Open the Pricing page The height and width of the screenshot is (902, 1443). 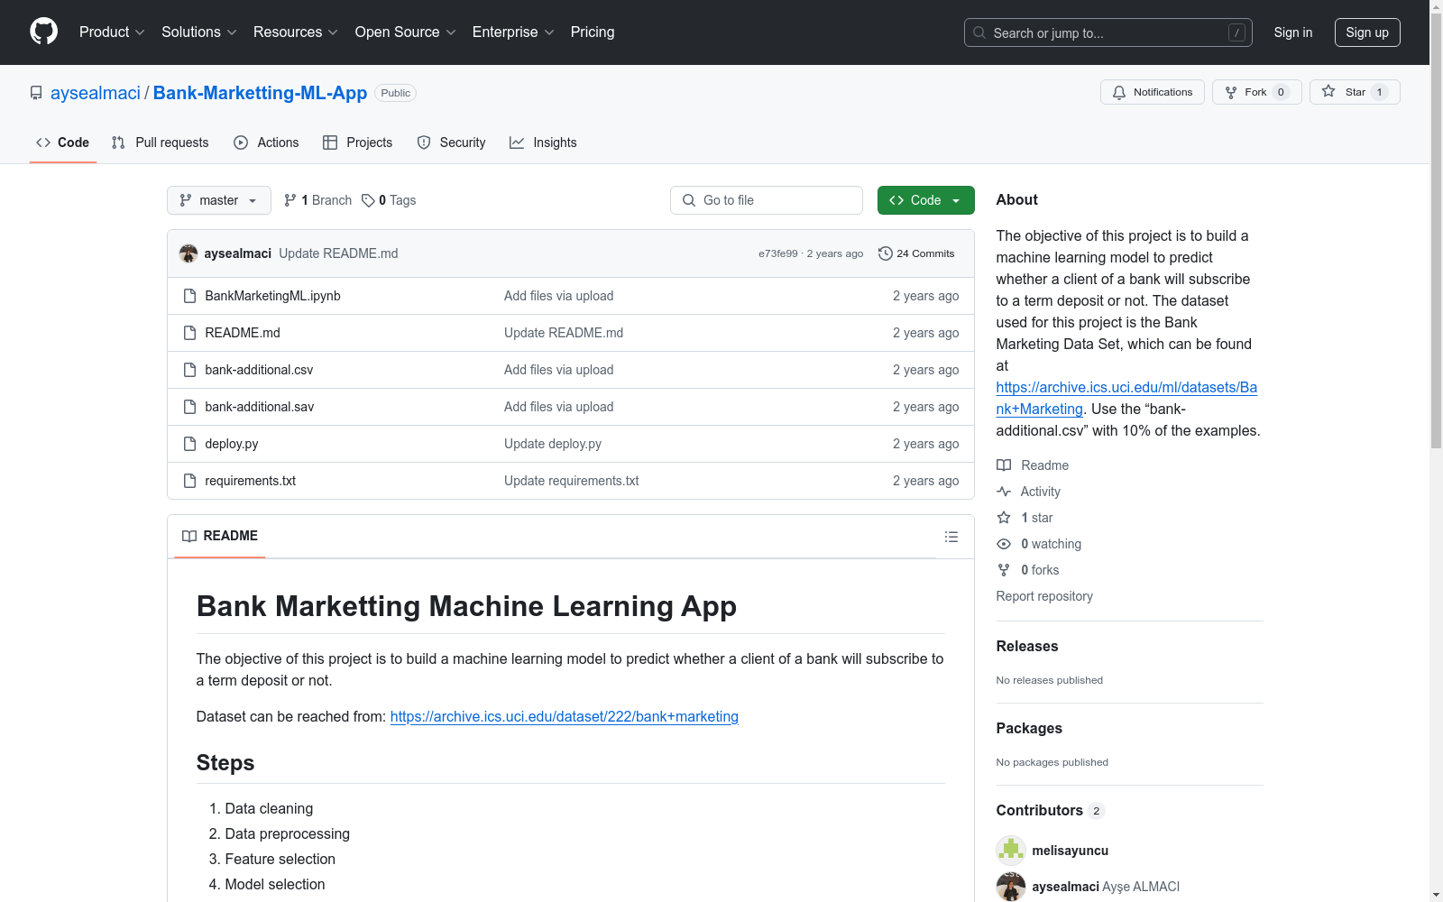593,32
